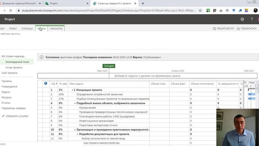Go to Проекты in sidebar
259x146 pixels.
pyautogui.click(x=6, y=81)
